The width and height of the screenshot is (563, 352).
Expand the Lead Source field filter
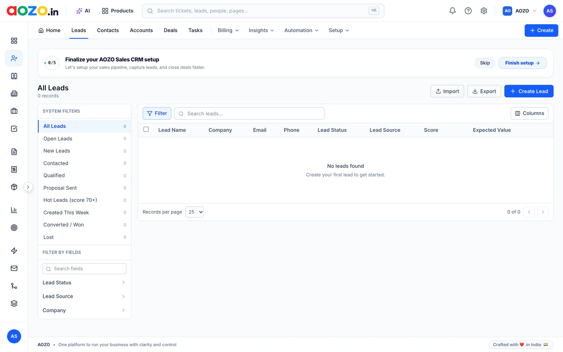click(x=84, y=296)
